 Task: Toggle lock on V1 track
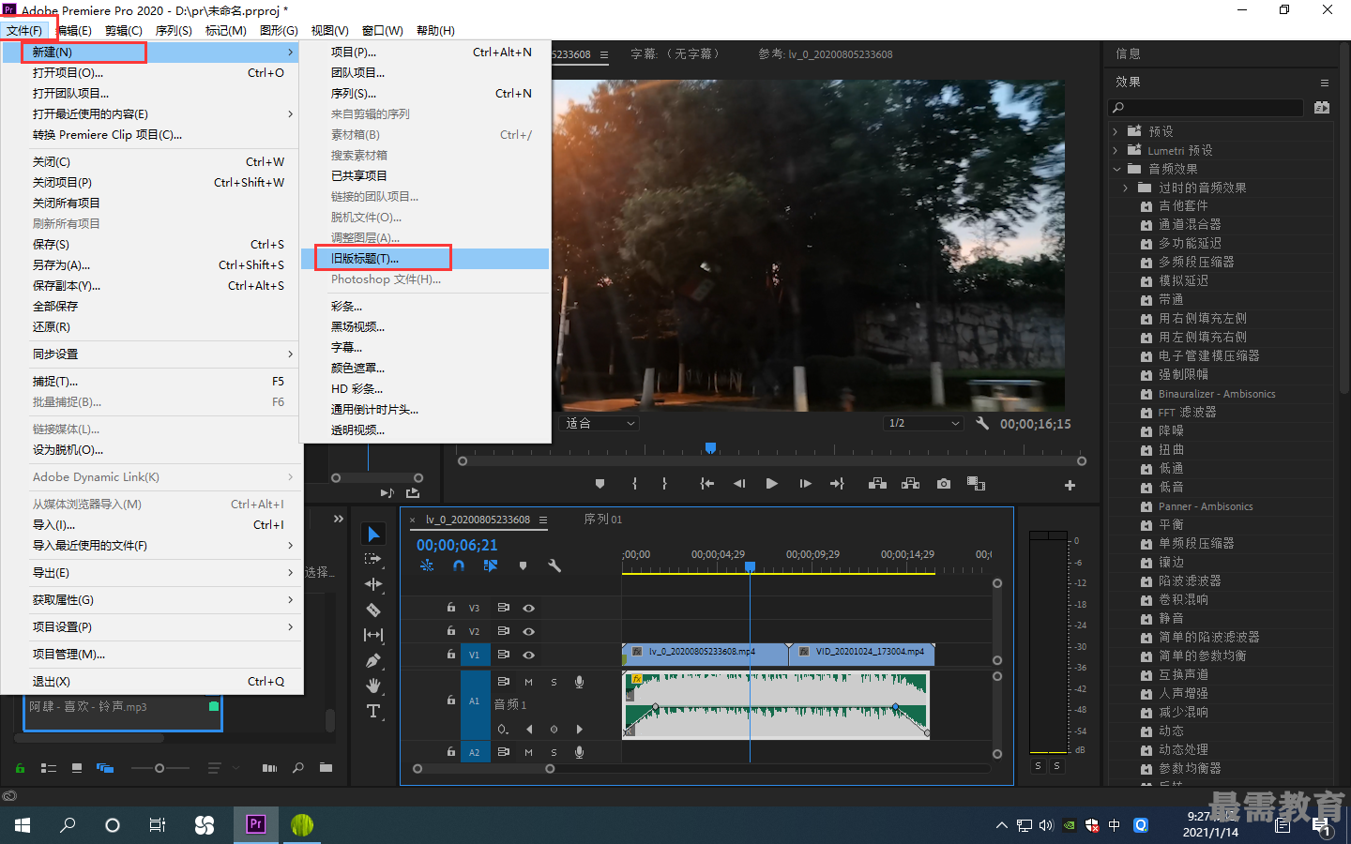pyautogui.click(x=451, y=655)
